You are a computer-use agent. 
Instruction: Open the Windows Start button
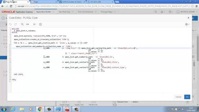(x=4, y=109)
